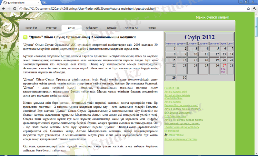Open a new browser tab
The width and height of the screenshot is (258, 156).
pos(44,3)
